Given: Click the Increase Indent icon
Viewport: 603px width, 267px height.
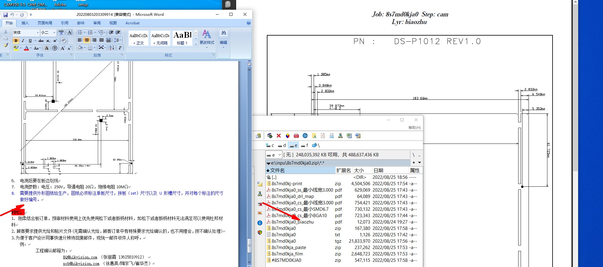Looking at the screenshot, I should pyautogui.click(x=118, y=32).
